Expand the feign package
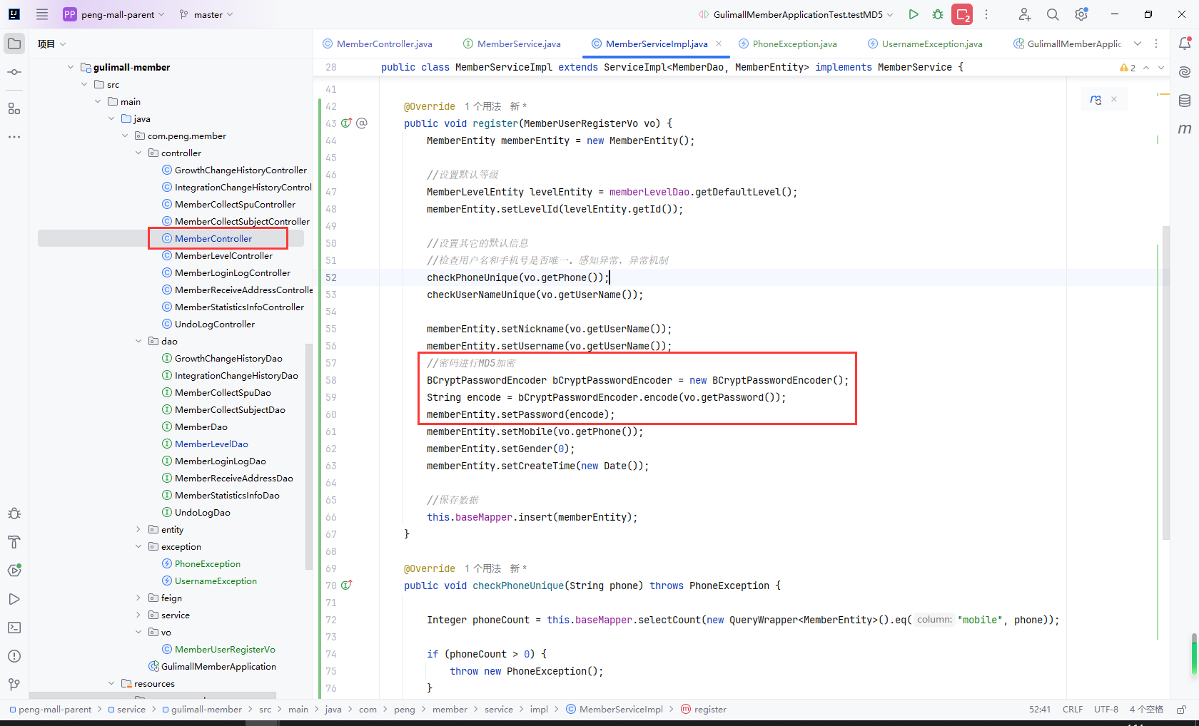This screenshot has height=726, width=1199. coord(138,598)
